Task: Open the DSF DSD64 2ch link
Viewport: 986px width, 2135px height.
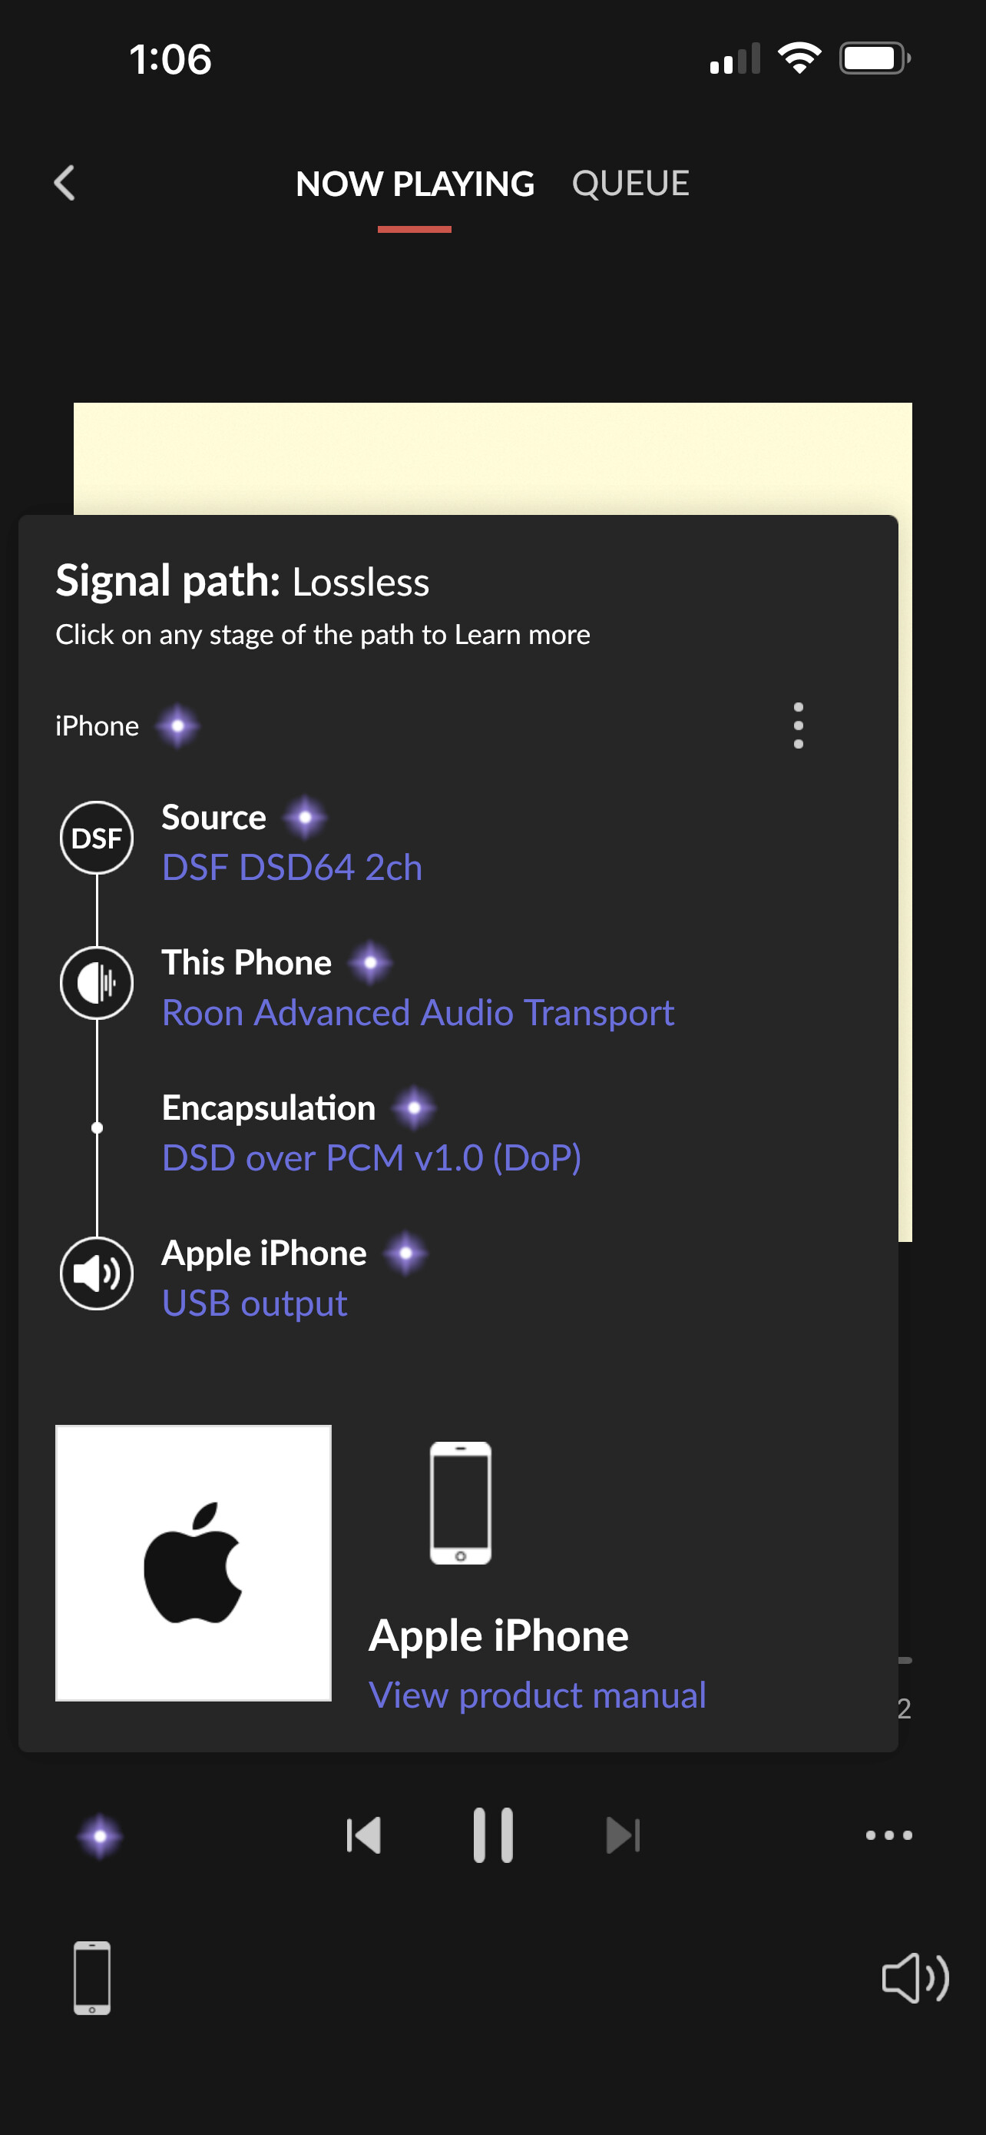Action: [x=293, y=868]
